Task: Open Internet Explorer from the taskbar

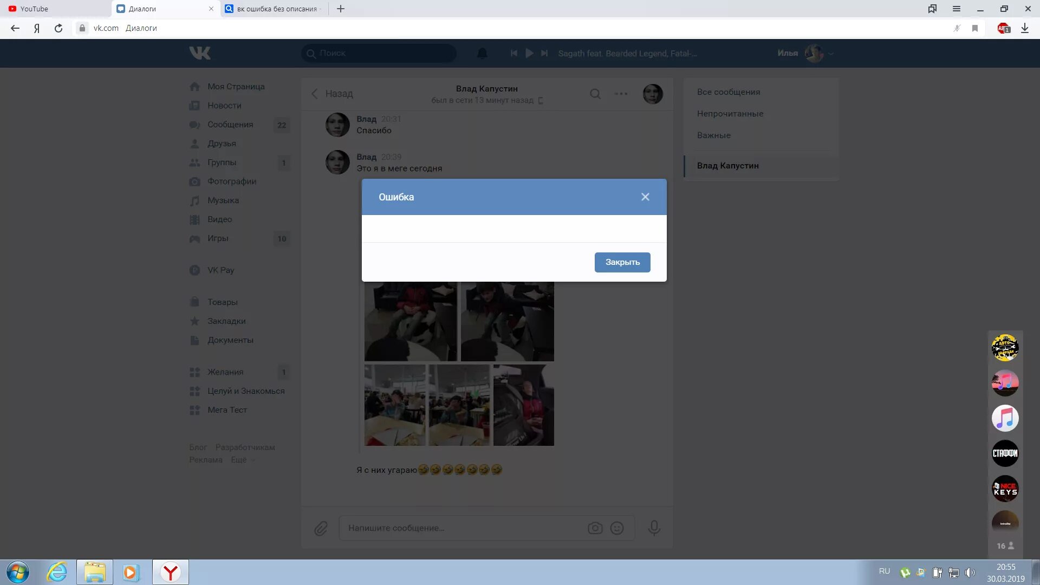Action: (56, 572)
